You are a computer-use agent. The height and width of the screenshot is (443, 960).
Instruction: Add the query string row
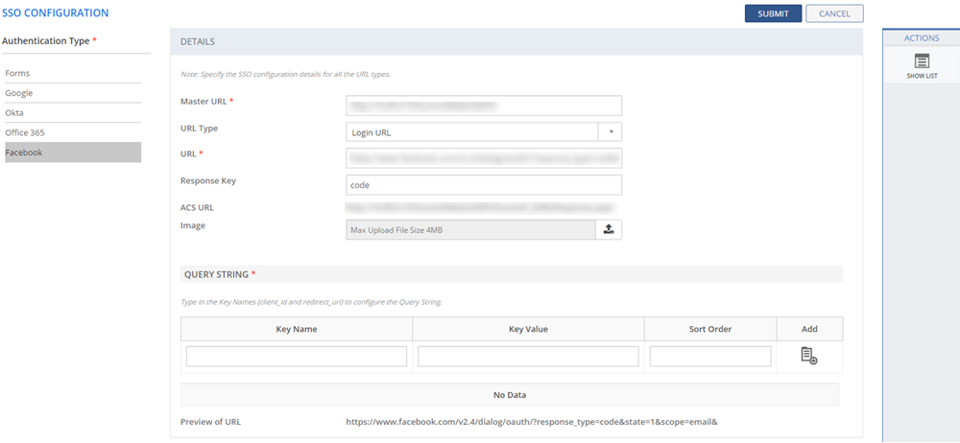coord(808,356)
